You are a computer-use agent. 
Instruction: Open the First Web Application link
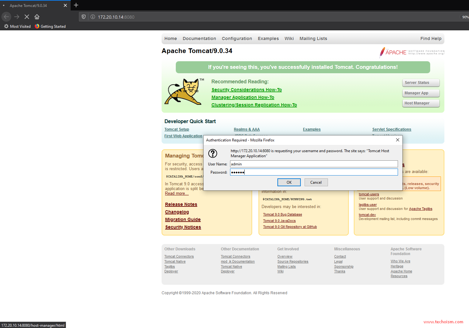tap(183, 136)
